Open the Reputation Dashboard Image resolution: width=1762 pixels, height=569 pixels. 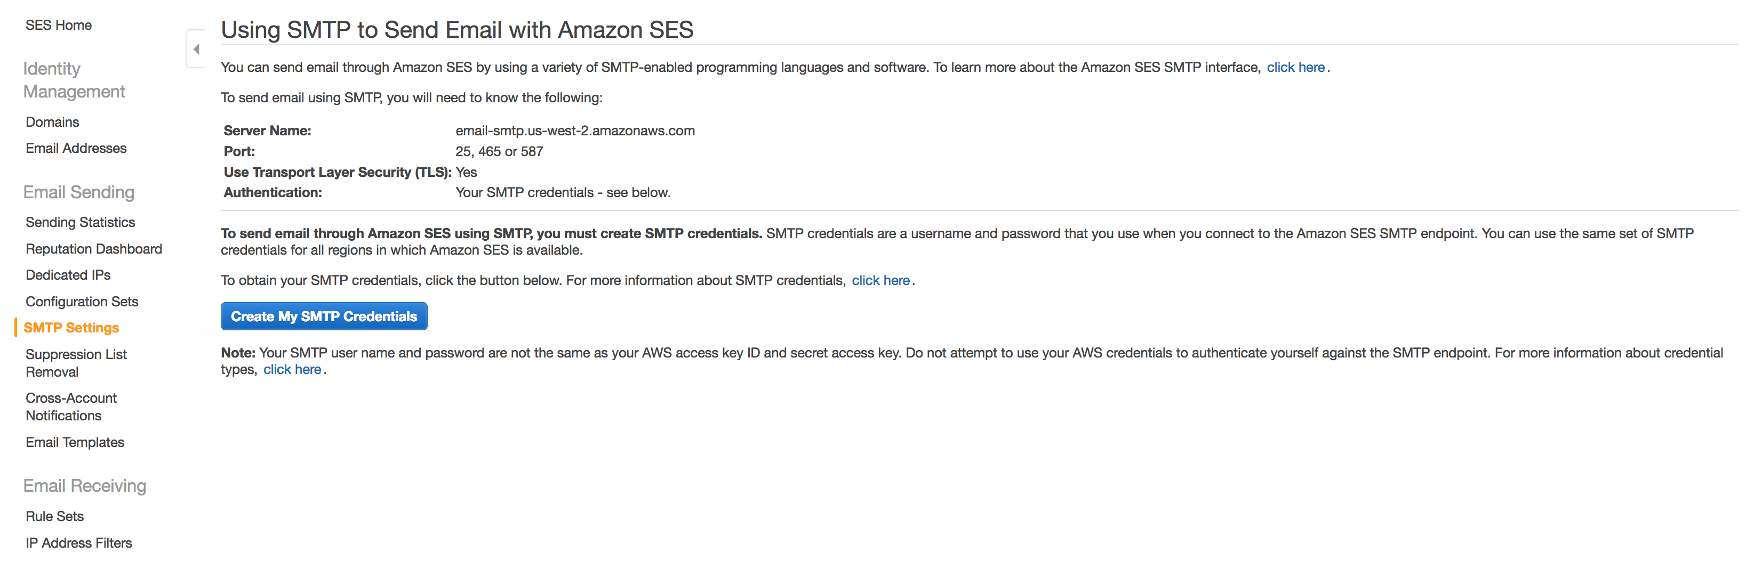tap(94, 249)
